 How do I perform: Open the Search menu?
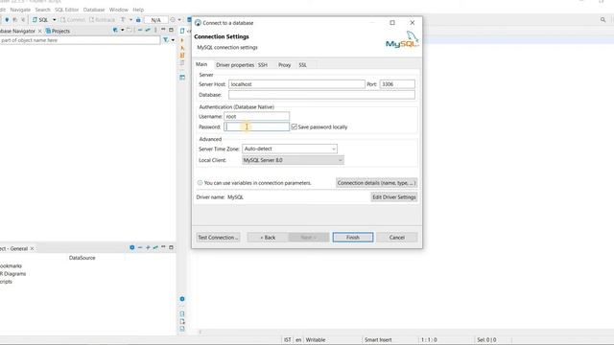pyautogui.click(x=42, y=10)
